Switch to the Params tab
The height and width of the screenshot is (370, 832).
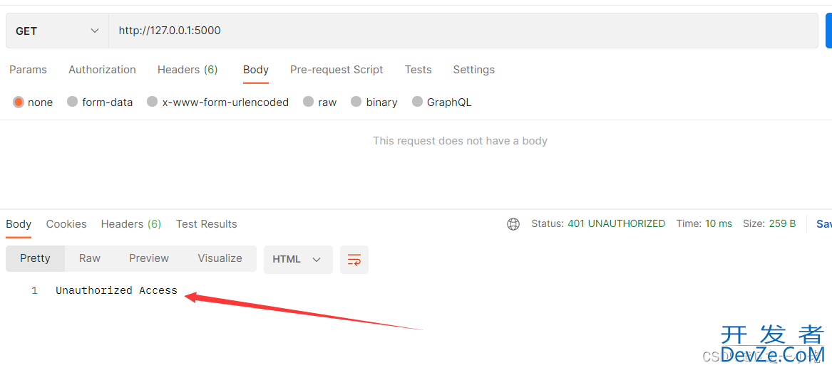pyautogui.click(x=28, y=70)
